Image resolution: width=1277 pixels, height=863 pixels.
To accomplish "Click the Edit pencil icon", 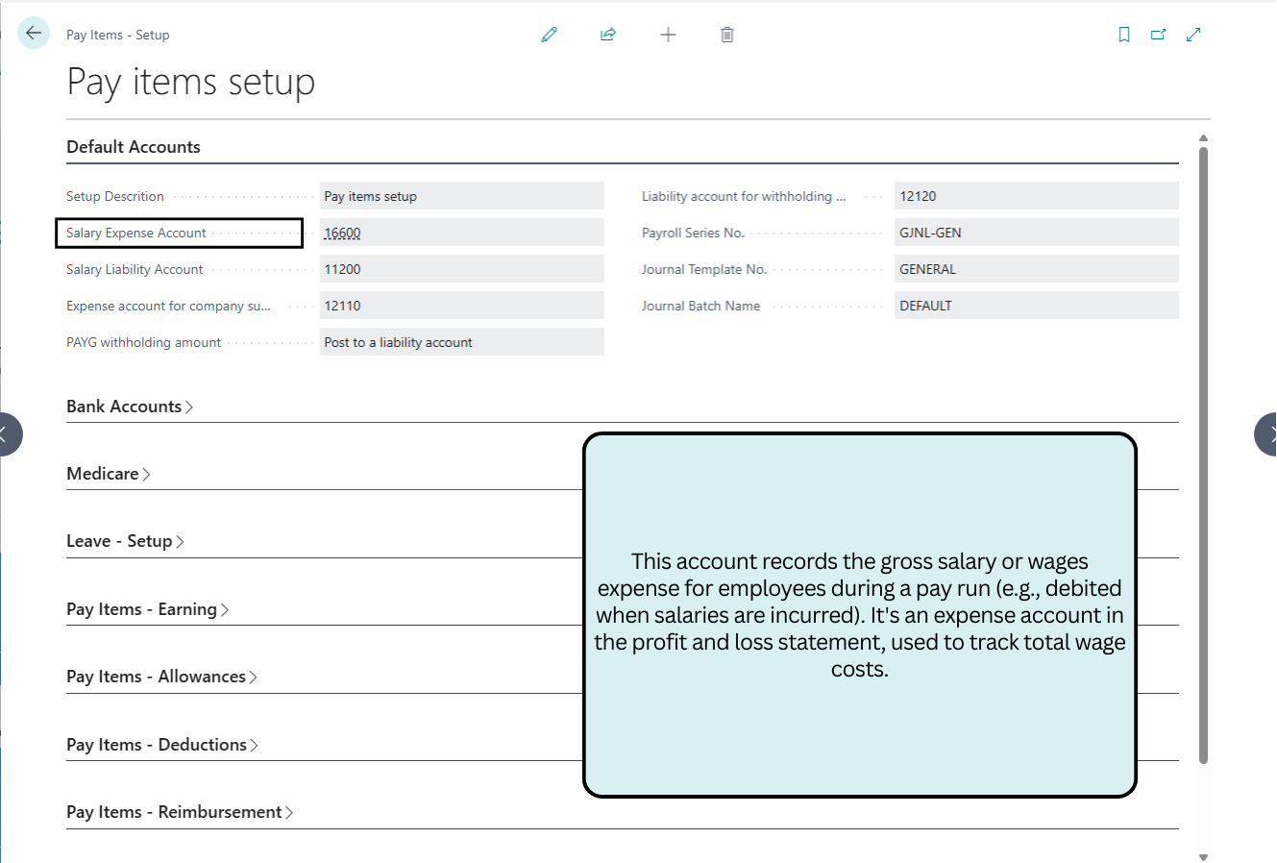I will point(549,34).
